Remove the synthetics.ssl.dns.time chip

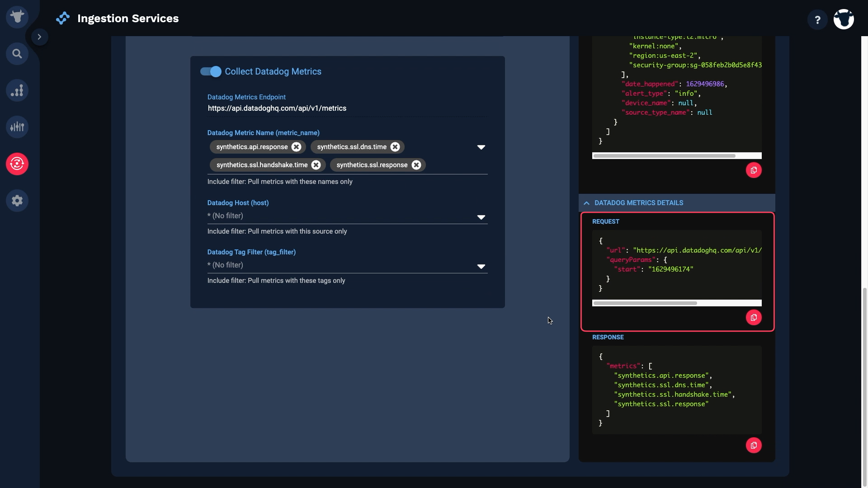pos(395,147)
